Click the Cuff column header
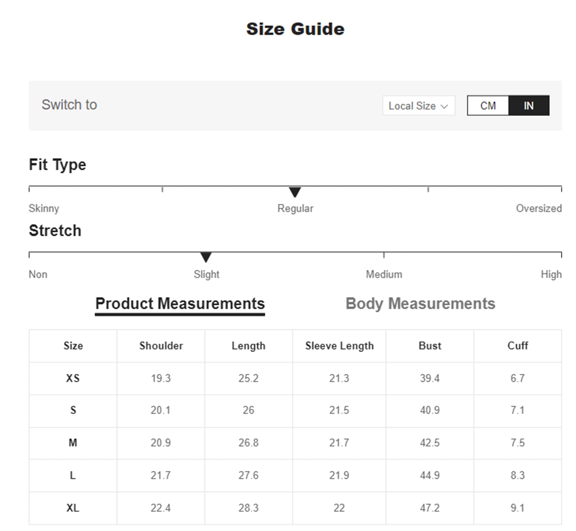Image resolution: width=576 pixels, height=531 pixels. pyautogui.click(x=518, y=346)
